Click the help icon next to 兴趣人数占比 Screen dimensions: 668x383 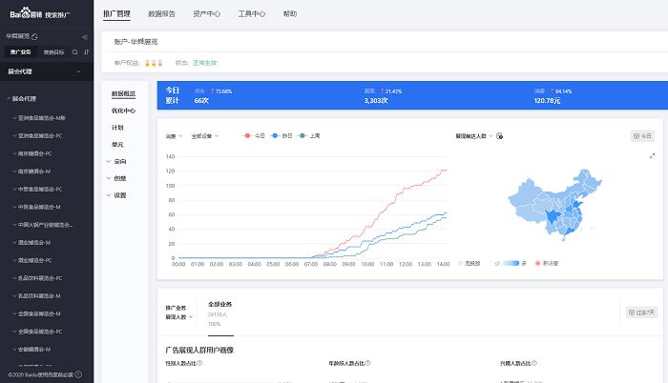pyautogui.click(x=534, y=363)
